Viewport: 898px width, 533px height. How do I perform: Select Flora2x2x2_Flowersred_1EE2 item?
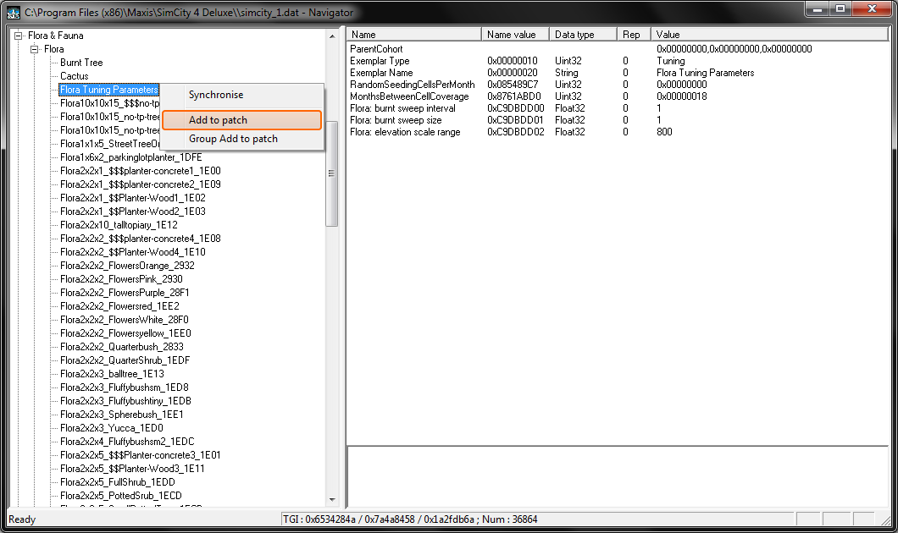click(119, 306)
